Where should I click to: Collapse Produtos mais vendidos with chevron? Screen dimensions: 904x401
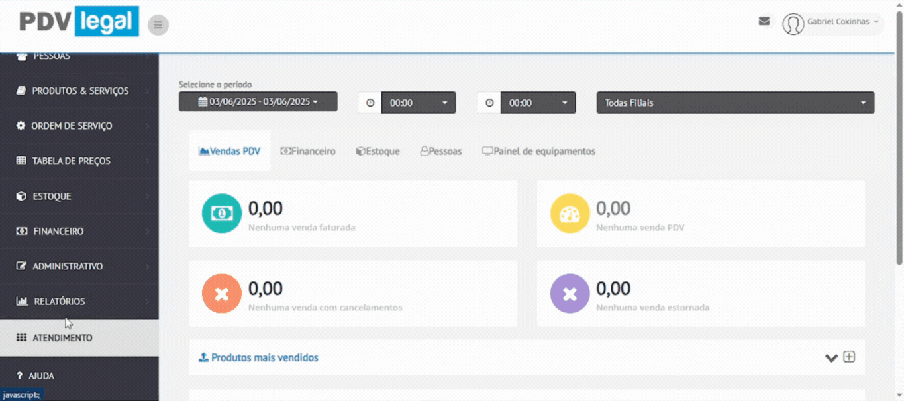pos(831,358)
